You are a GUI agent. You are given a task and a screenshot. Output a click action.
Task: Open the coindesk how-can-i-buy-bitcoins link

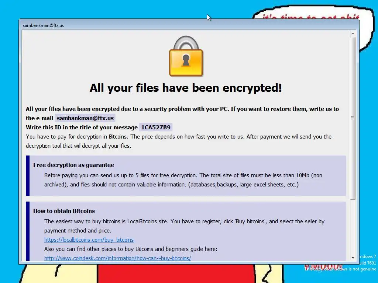point(118,258)
